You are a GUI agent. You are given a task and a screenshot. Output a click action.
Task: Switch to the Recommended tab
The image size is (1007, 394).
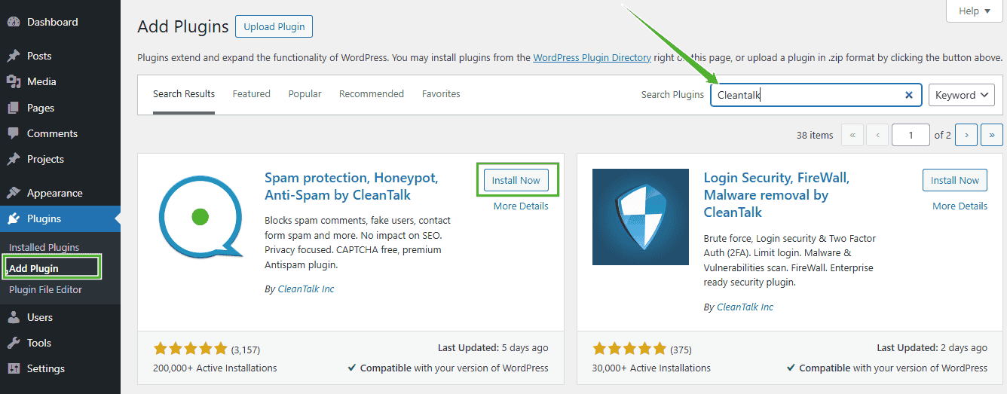tap(372, 94)
